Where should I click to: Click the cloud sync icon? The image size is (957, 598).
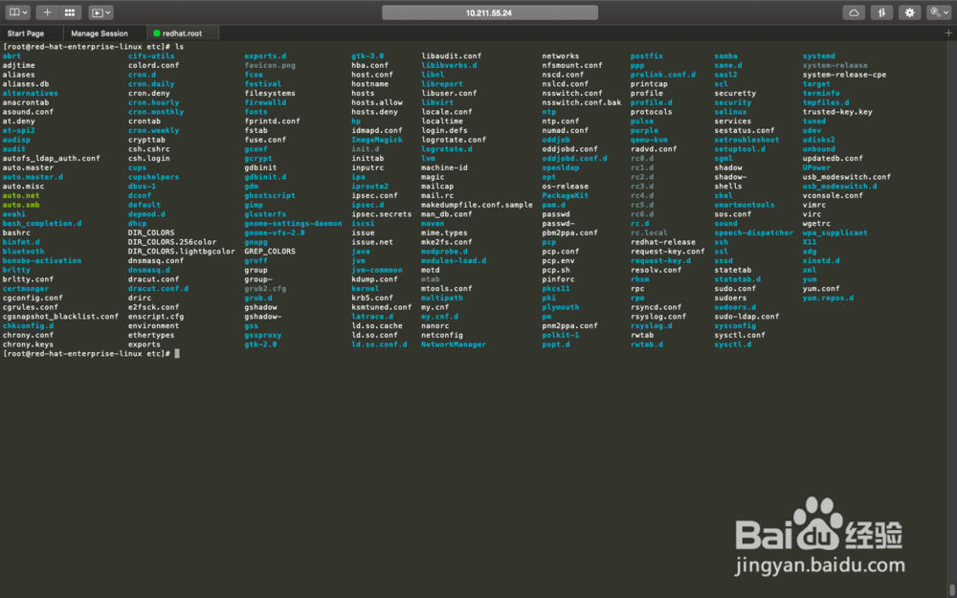854,12
